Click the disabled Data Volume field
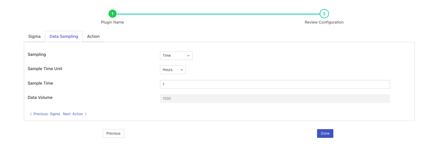This screenshot has height=146, width=434. point(275,99)
